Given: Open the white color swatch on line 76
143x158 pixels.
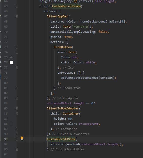Looking at the screenshot, I should 11,62.
